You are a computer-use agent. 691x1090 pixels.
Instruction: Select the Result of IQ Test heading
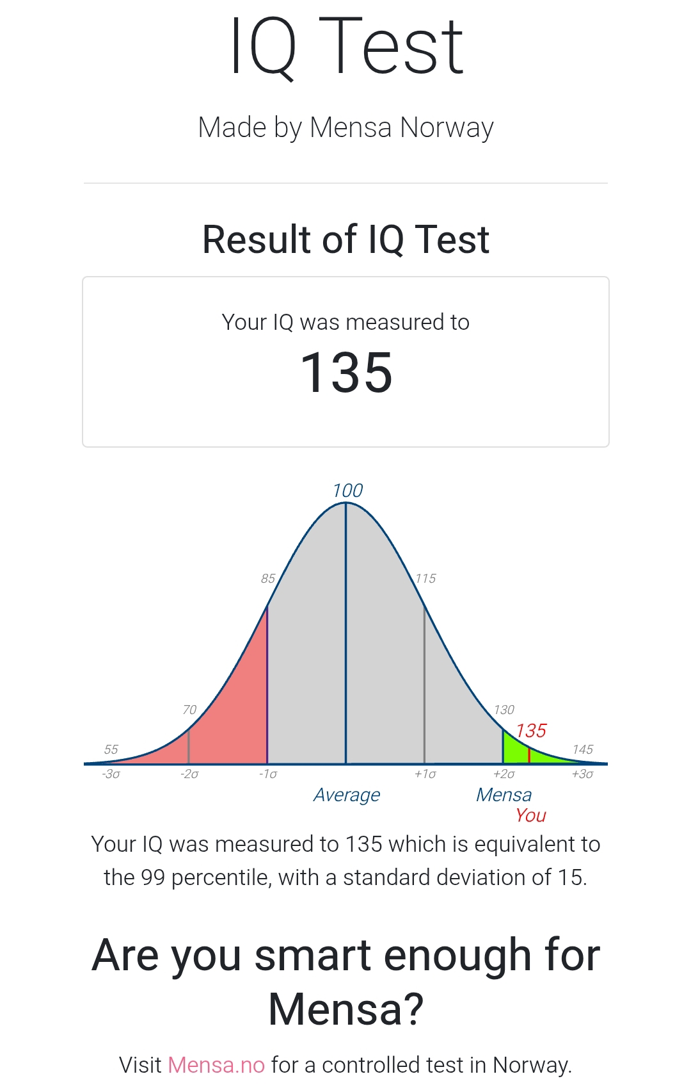(x=346, y=240)
